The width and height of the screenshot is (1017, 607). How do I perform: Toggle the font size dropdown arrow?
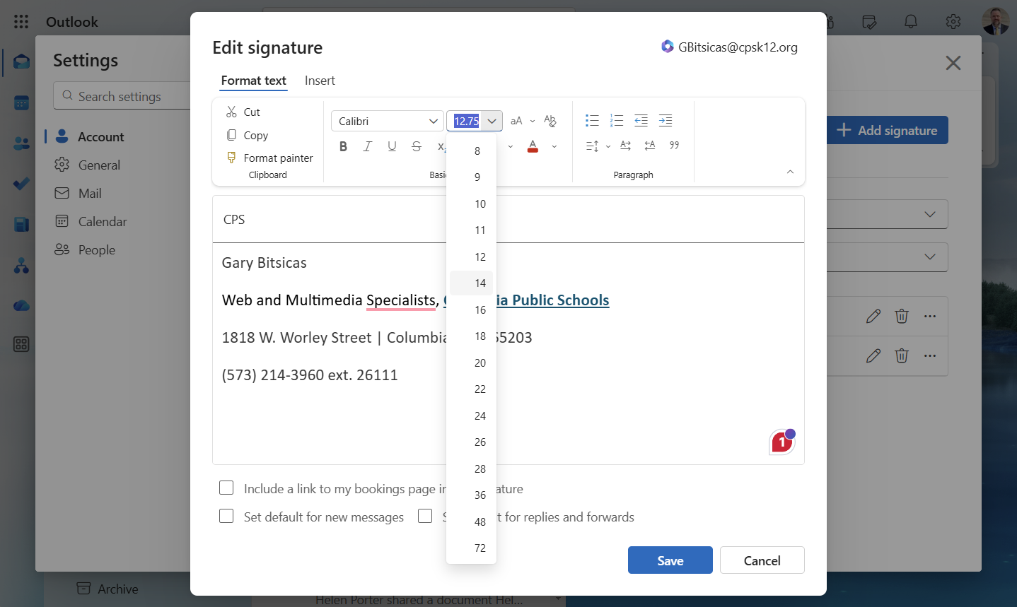492,121
